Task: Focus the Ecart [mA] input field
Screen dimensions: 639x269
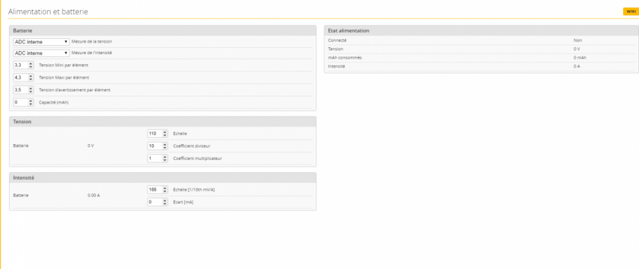Action: [x=152, y=202]
